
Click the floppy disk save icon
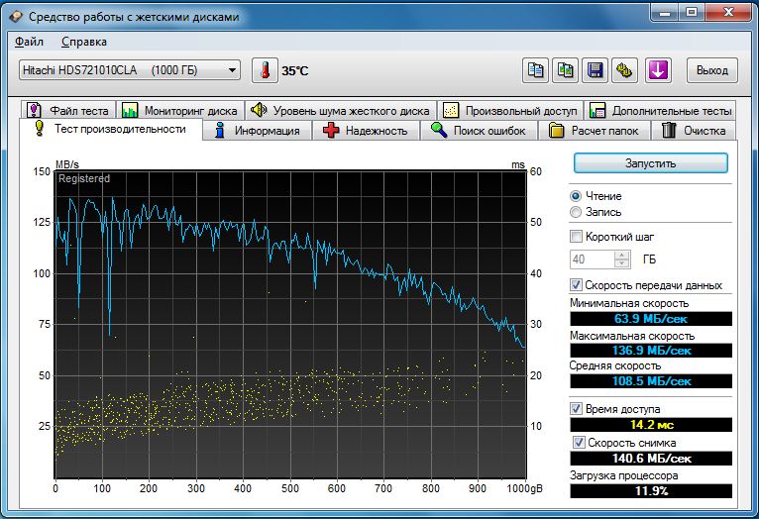(x=596, y=70)
